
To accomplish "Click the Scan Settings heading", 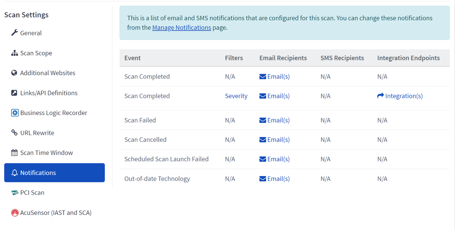I will pos(26,15).
